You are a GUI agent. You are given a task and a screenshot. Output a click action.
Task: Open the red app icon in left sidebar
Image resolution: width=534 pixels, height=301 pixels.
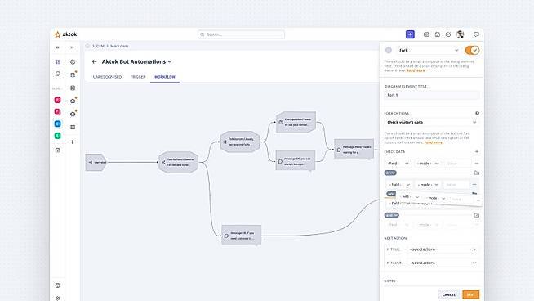[57, 100]
